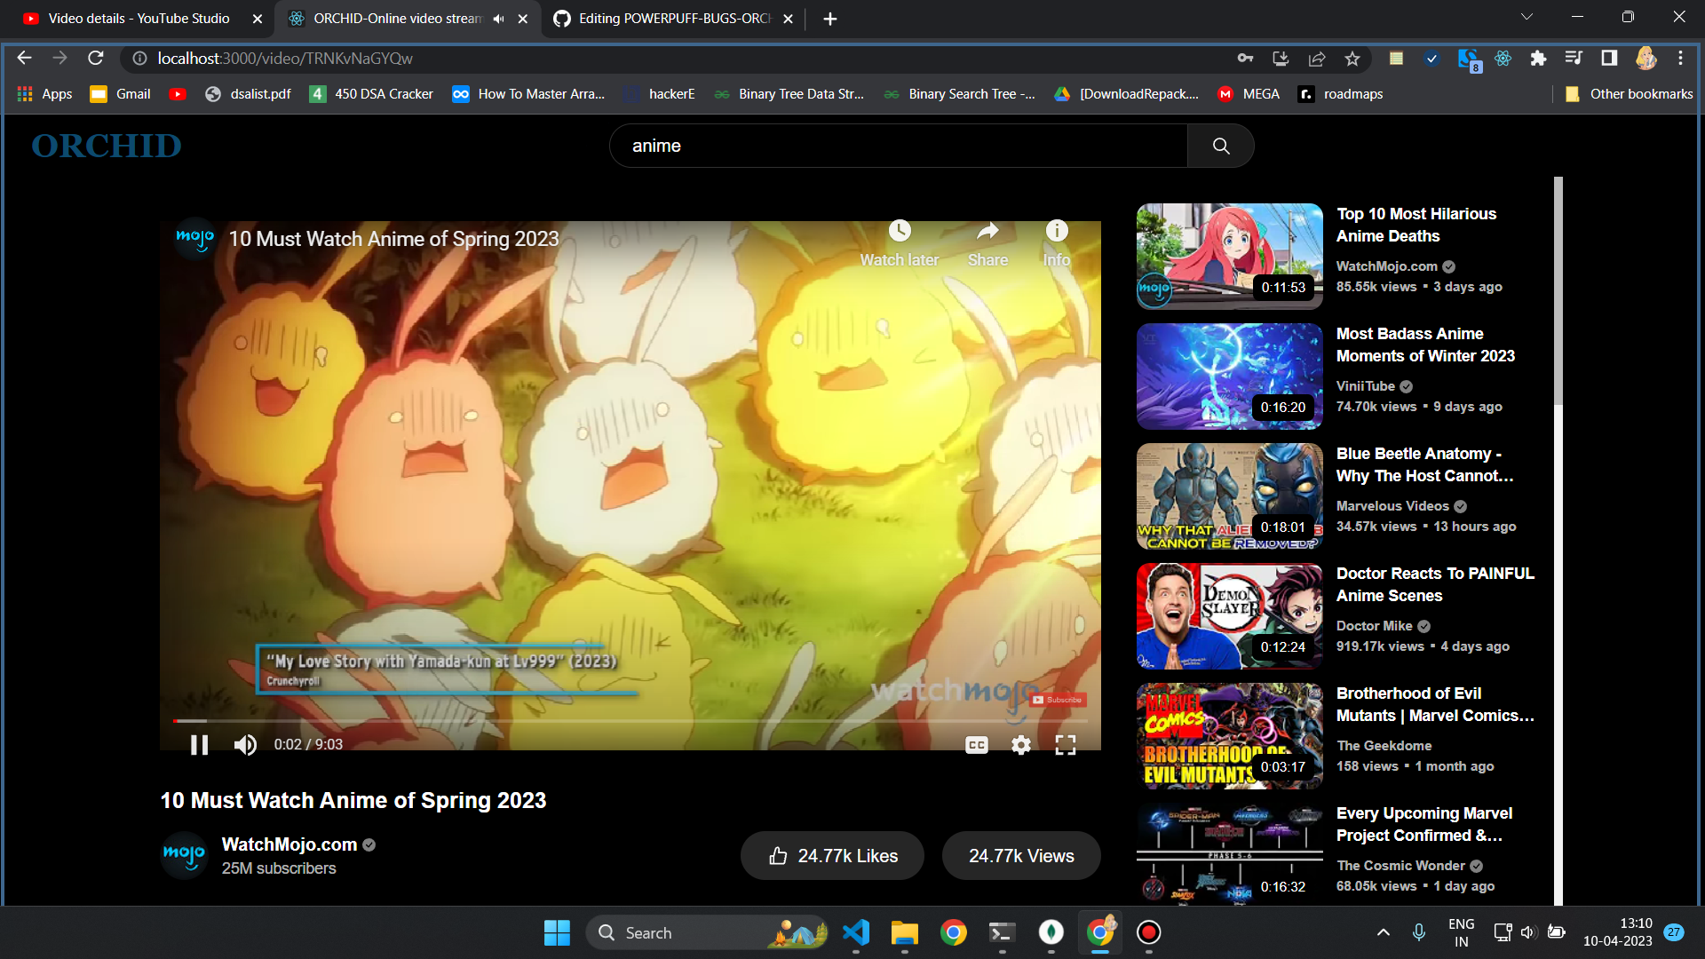Mute the video volume

245,744
